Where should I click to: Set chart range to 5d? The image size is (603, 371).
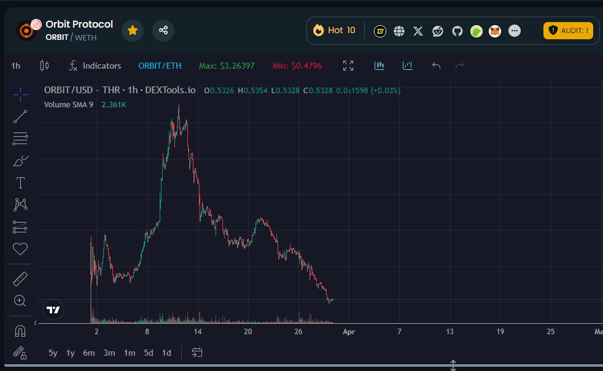click(x=149, y=353)
